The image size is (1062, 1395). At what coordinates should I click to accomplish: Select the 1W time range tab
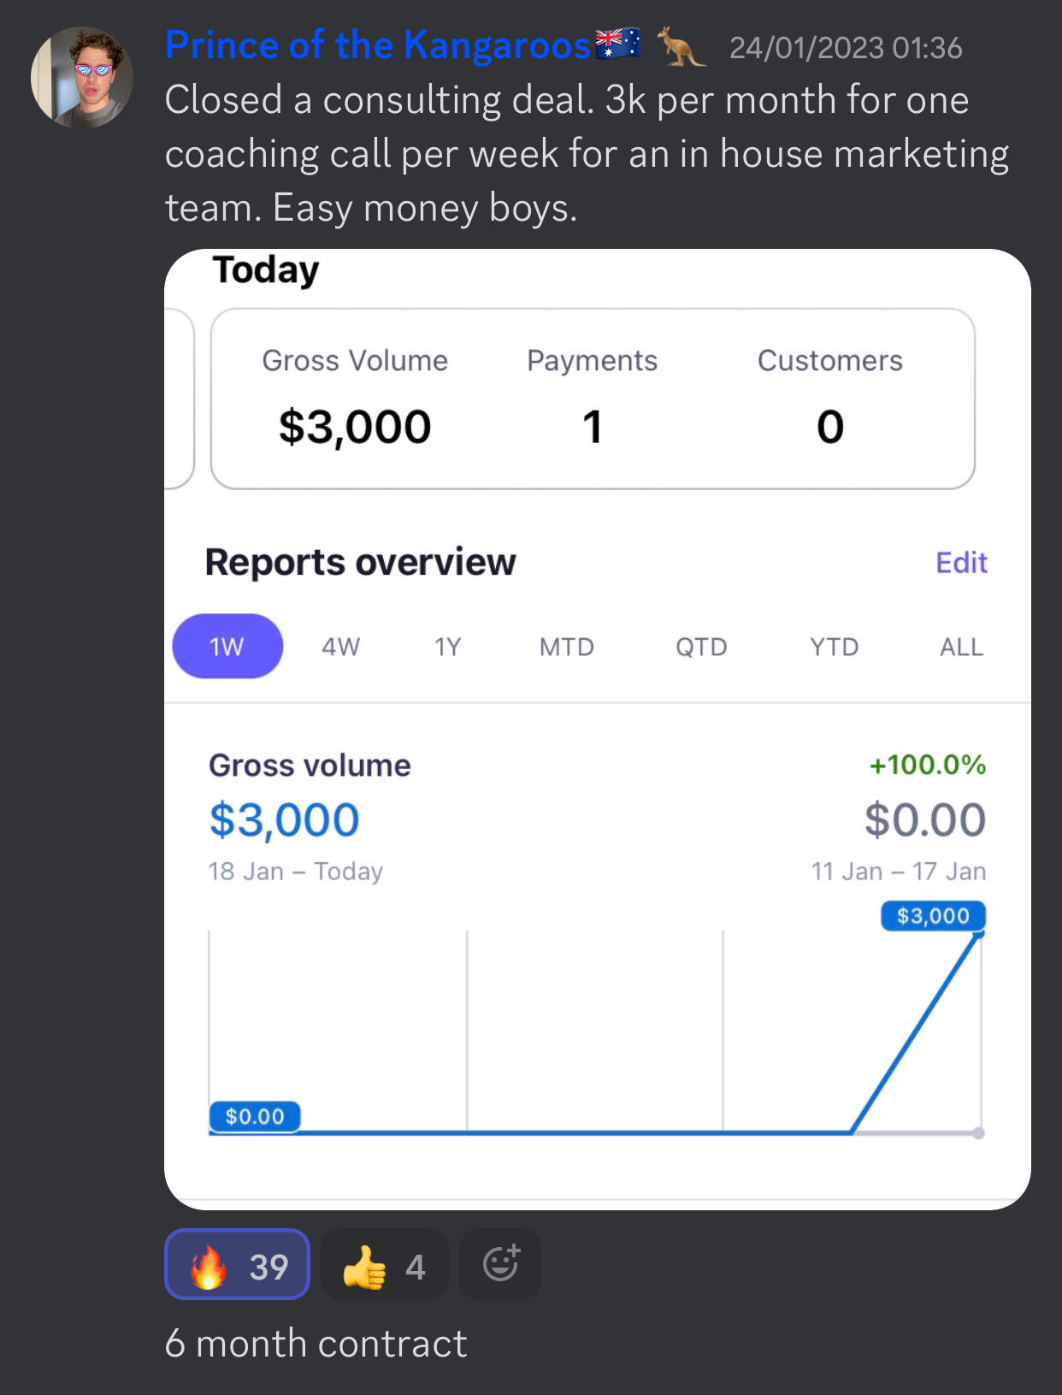(x=227, y=647)
